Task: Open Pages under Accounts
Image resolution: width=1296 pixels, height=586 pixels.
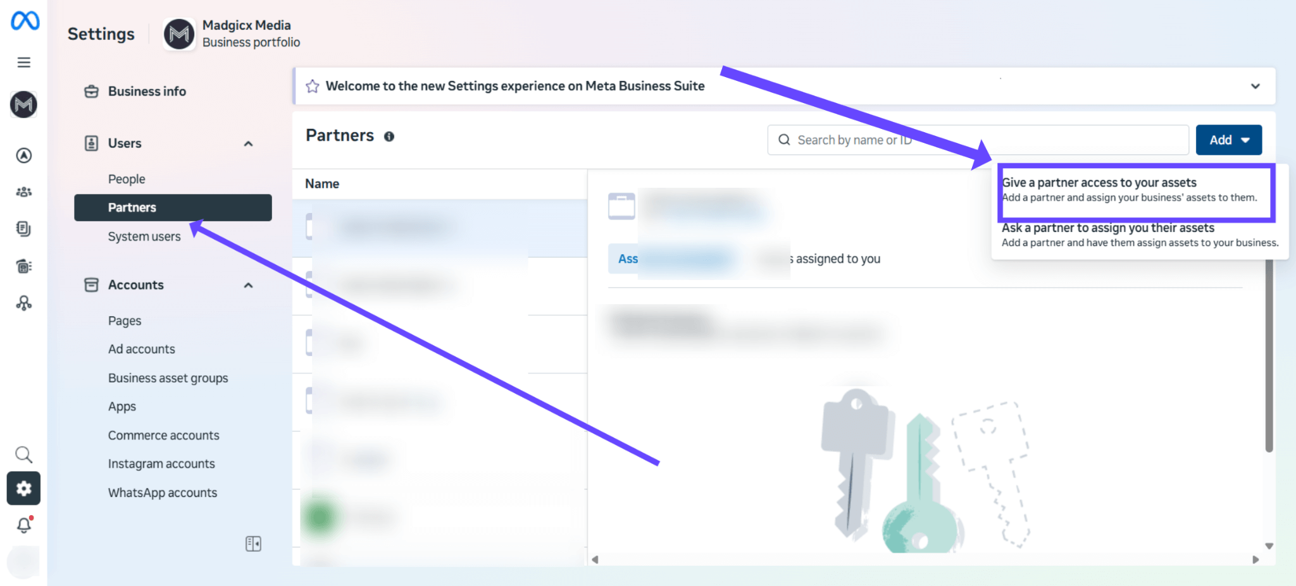Action: click(x=125, y=320)
